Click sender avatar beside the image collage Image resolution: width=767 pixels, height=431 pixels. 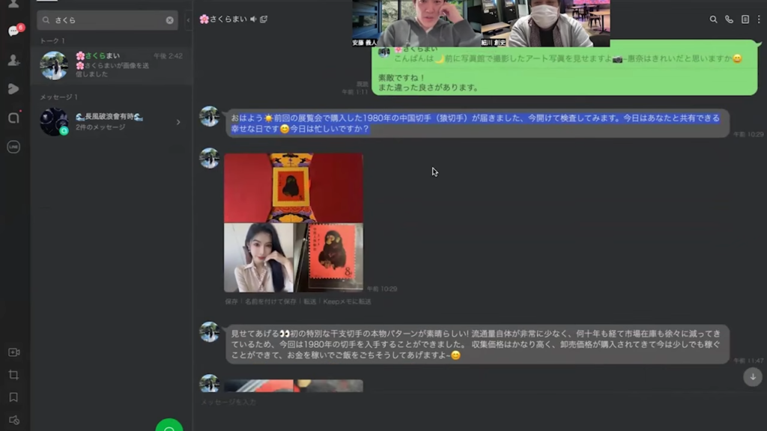[x=210, y=159]
